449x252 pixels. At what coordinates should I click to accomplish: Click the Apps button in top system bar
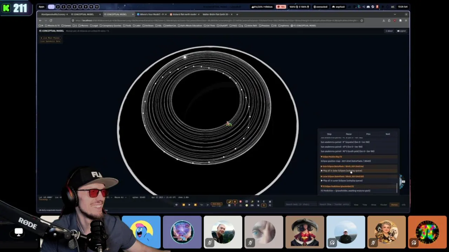coord(41,7)
